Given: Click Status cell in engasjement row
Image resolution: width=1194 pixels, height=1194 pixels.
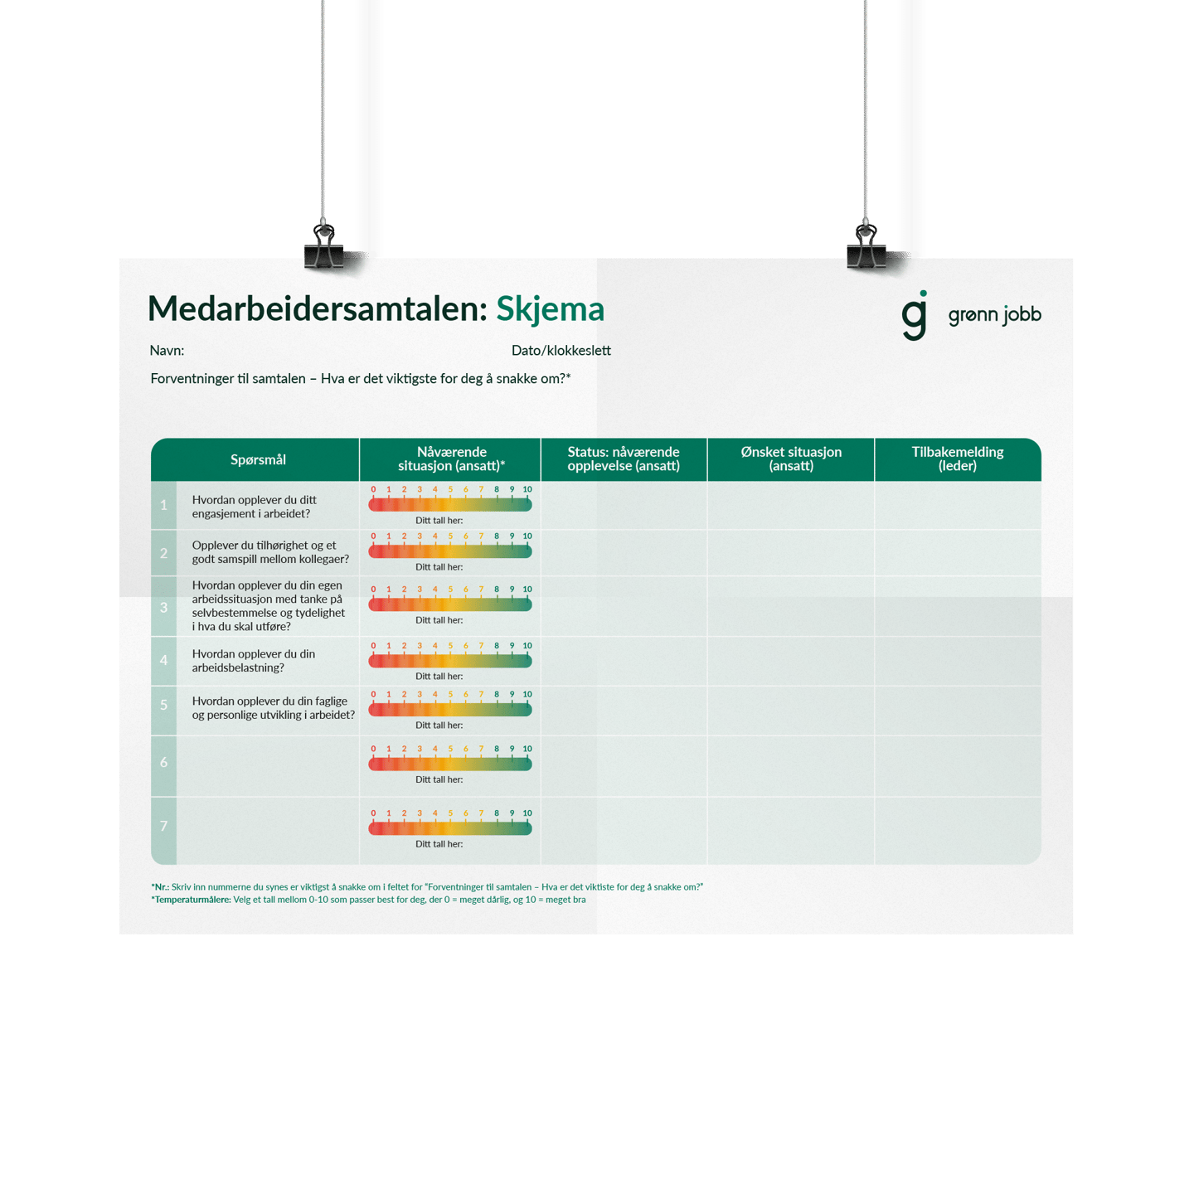Looking at the screenshot, I should pyautogui.click(x=624, y=505).
